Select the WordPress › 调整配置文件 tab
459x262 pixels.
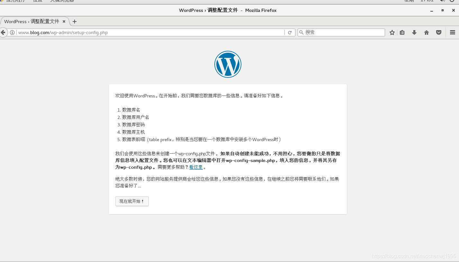[x=35, y=22]
